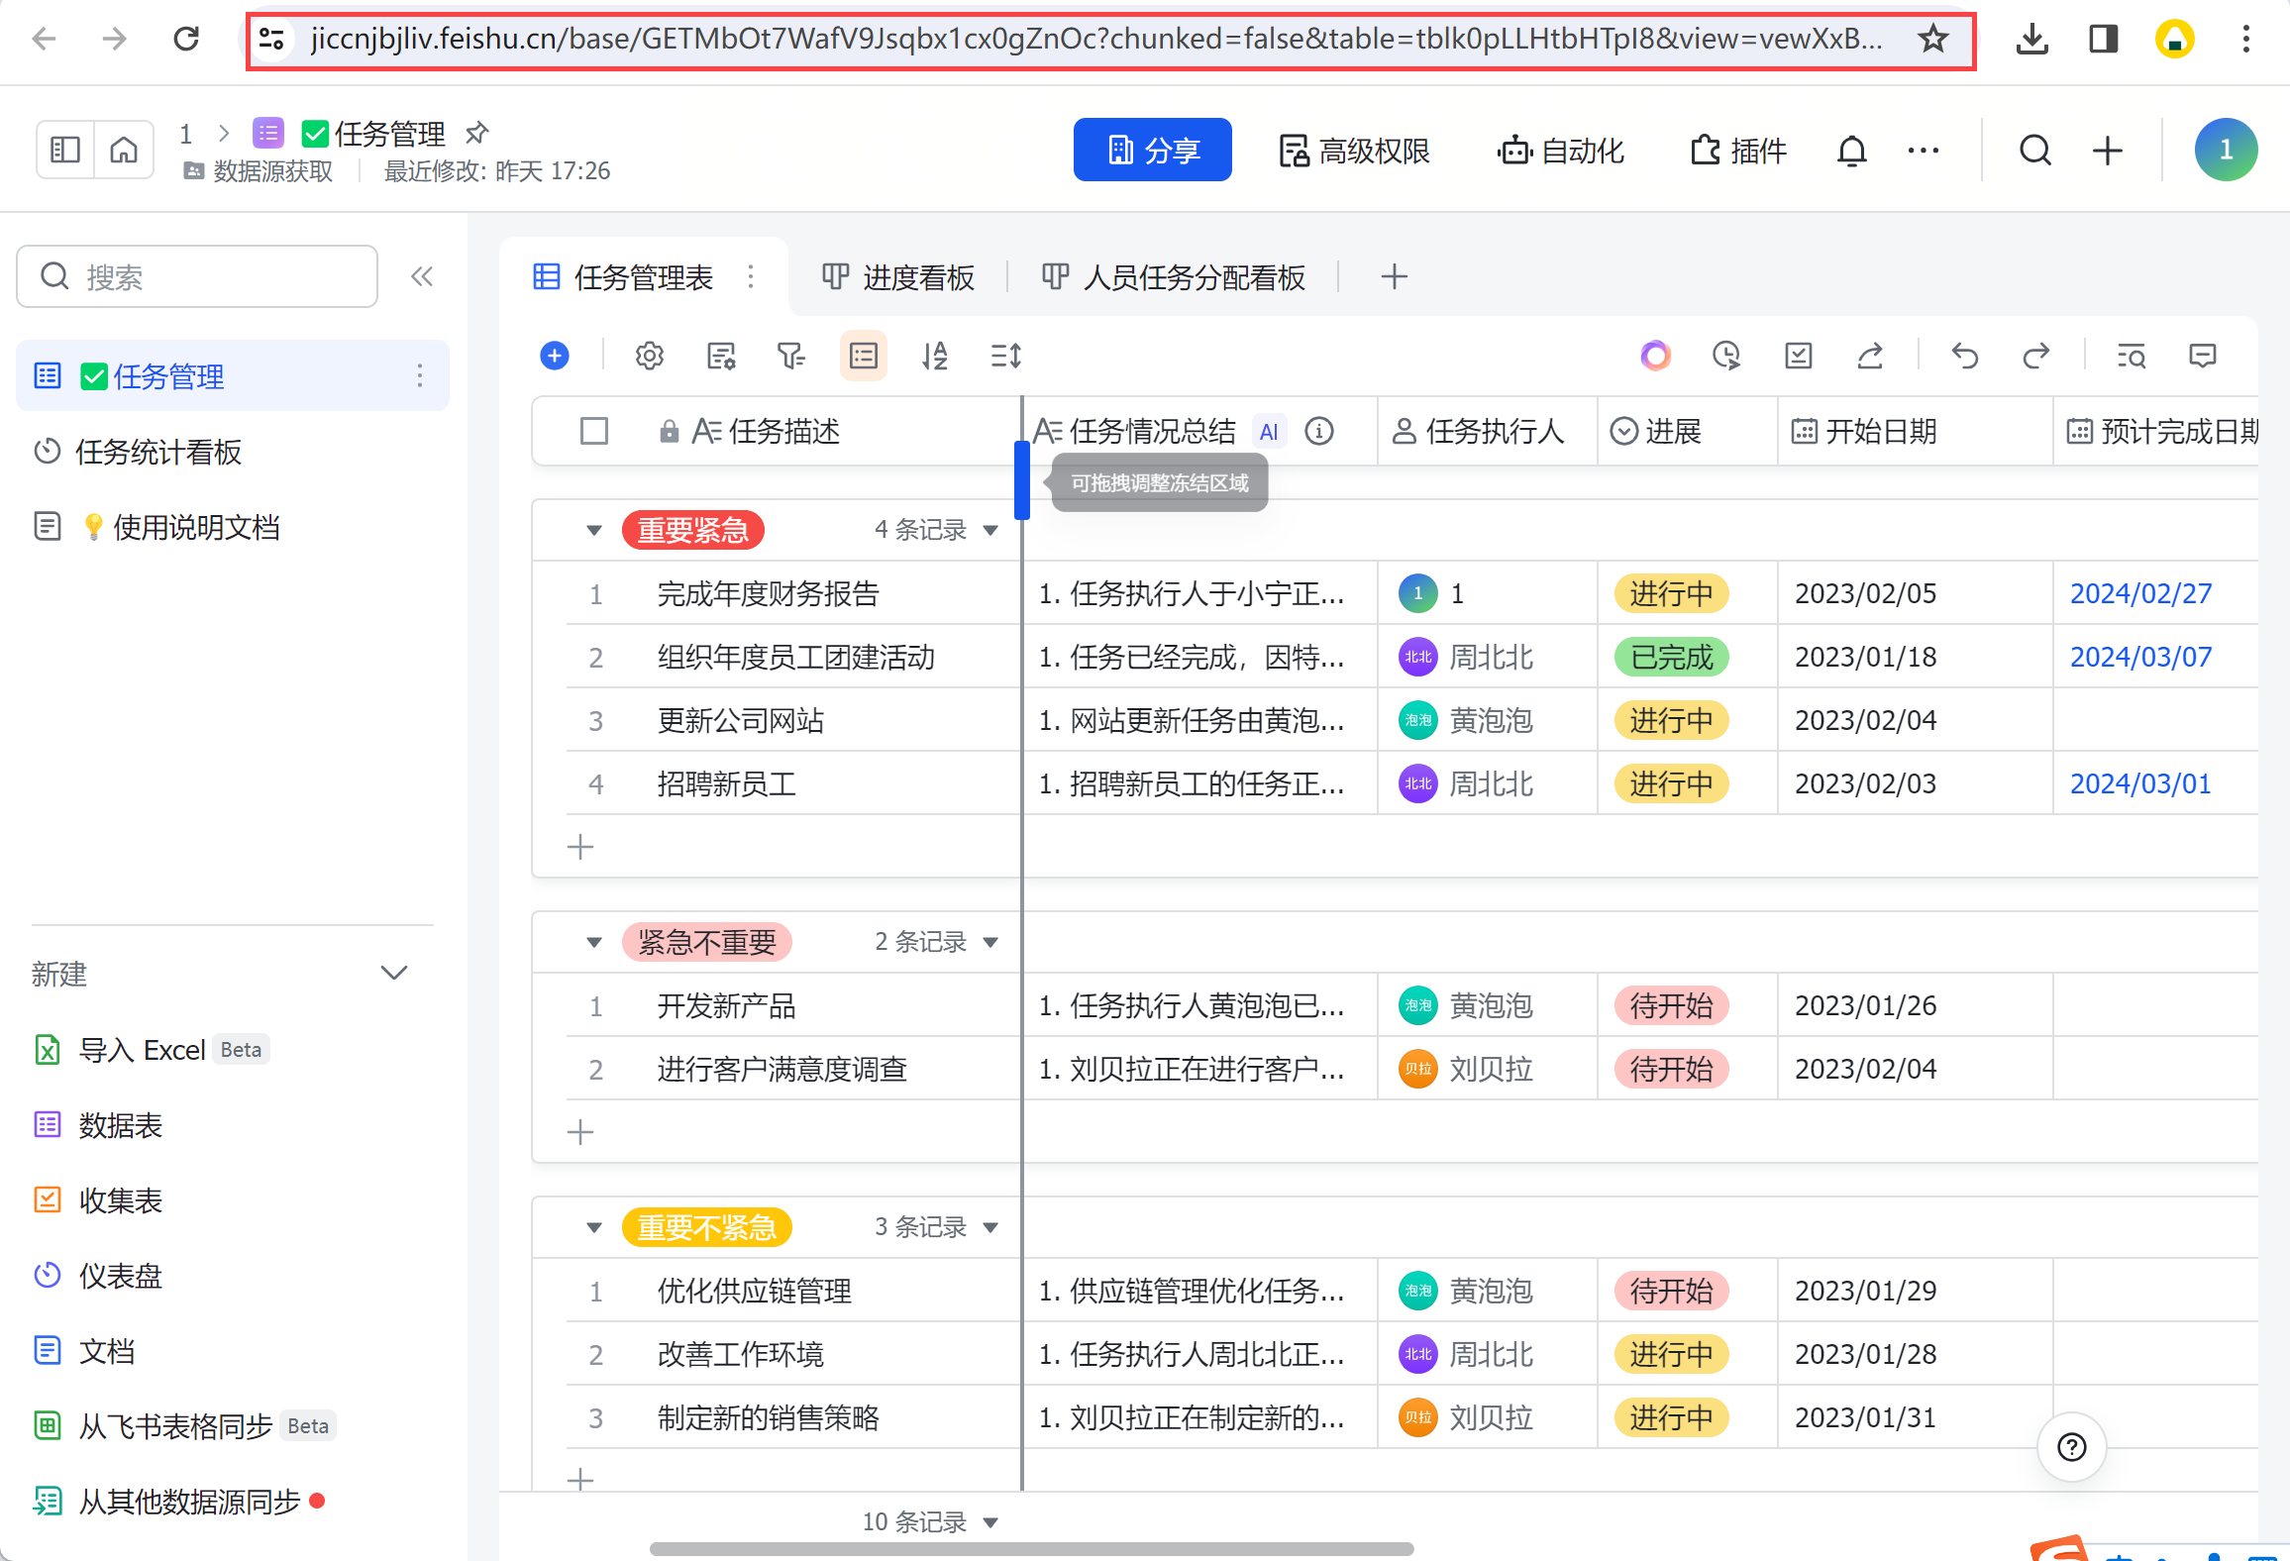Open the colorful AI assistant ring icon
The image size is (2290, 1561).
(x=1655, y=356)
